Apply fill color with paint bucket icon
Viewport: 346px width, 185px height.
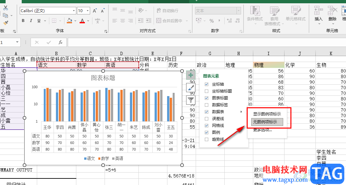point(69,21)
